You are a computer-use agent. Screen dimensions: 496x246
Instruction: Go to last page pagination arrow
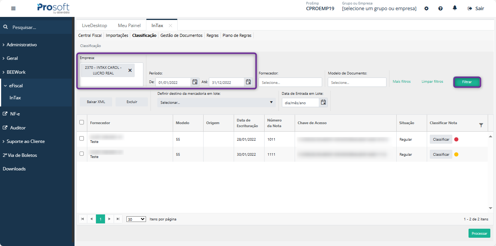tap(118, 219)
